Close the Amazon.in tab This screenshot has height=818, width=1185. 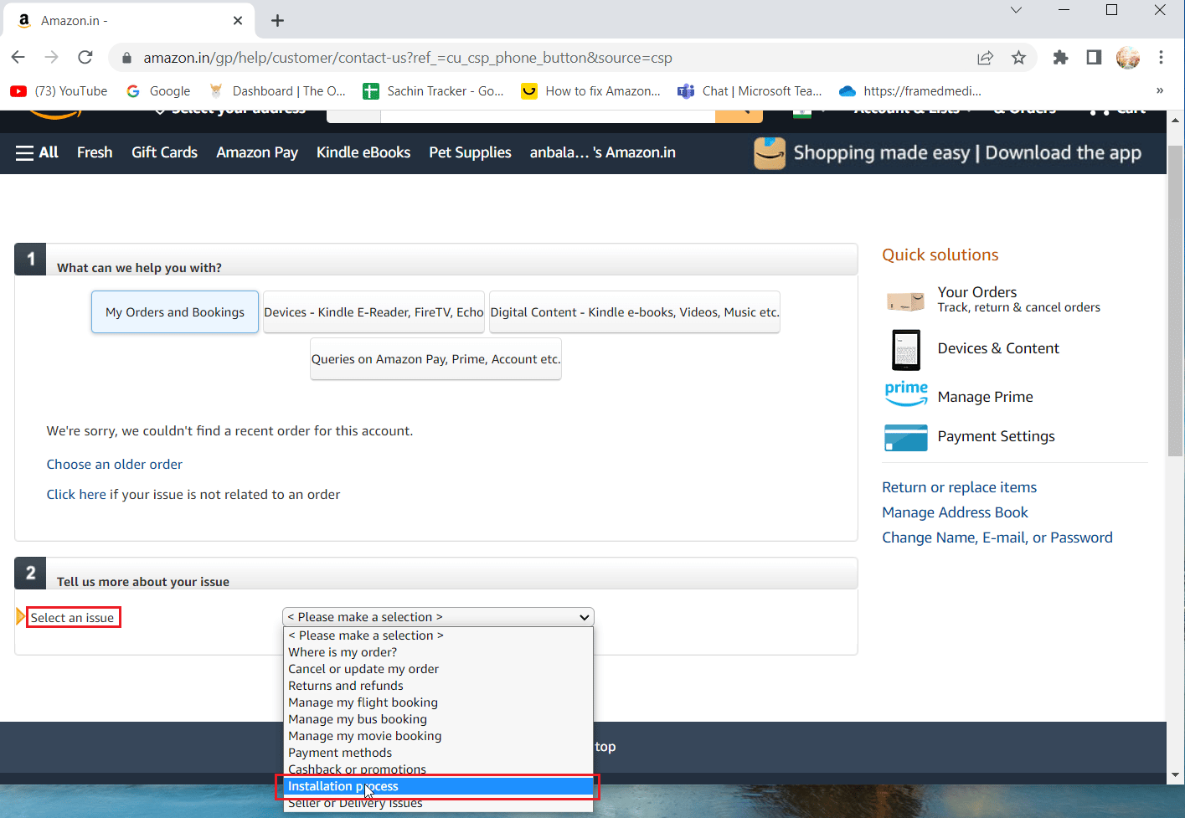tap(238, 20)
